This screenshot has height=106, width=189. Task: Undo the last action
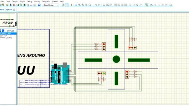point(96,5)
